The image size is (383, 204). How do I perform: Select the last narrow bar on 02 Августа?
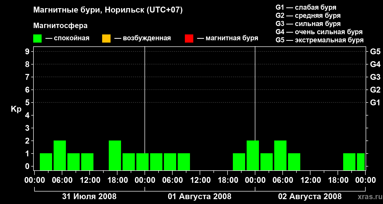[361, 162]
